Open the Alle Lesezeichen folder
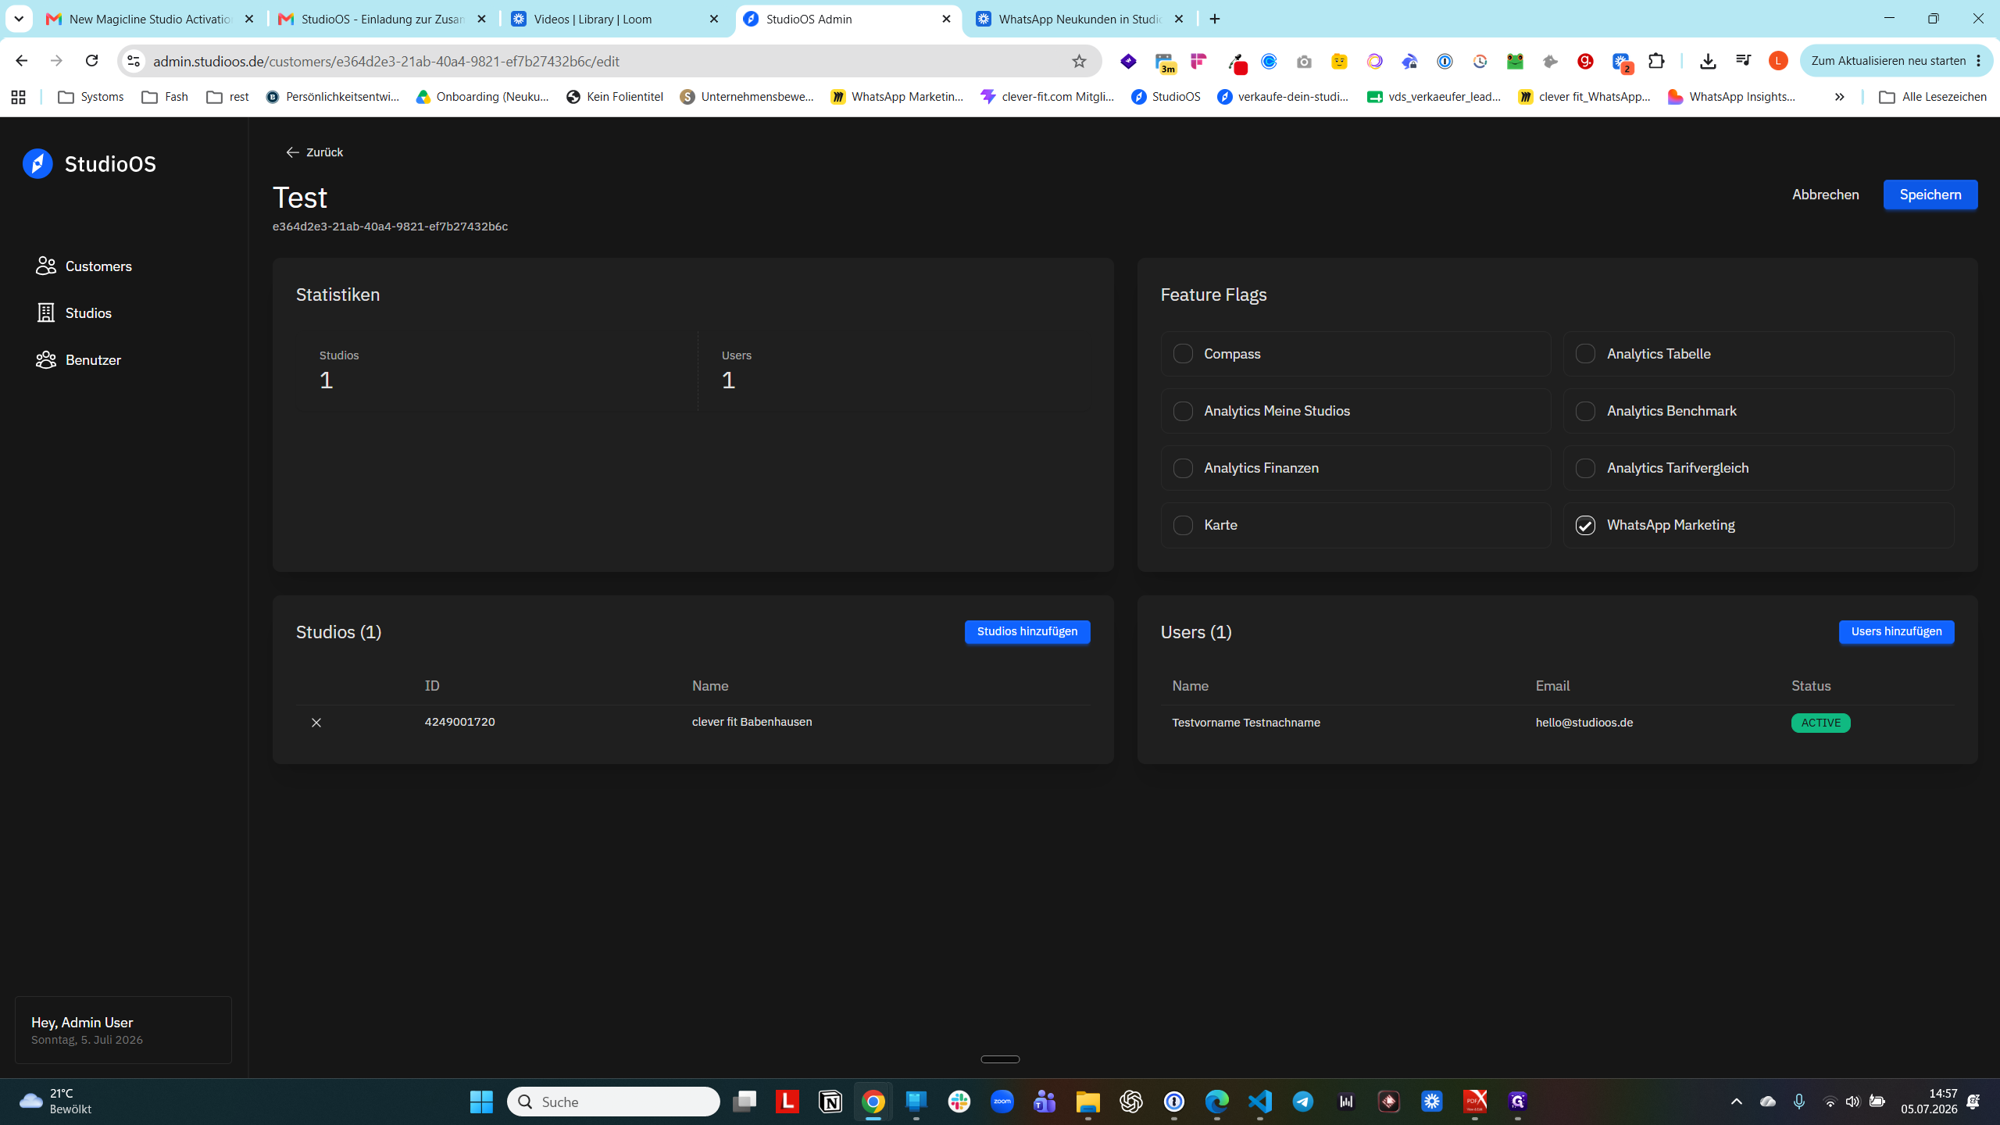The width and height of the screenshot is (2000, 1125). [1932, 97]
